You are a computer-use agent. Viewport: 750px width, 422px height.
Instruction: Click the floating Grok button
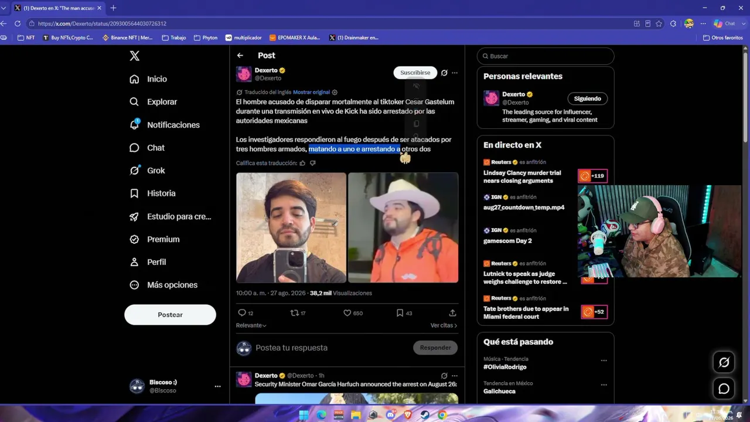click(724, 362)
